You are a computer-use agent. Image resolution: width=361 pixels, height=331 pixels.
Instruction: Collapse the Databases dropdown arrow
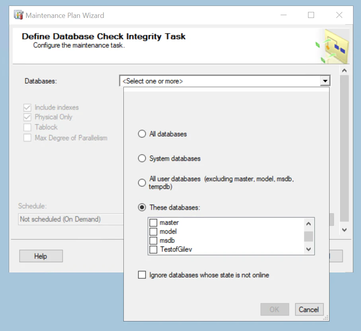tap(326, 81)
